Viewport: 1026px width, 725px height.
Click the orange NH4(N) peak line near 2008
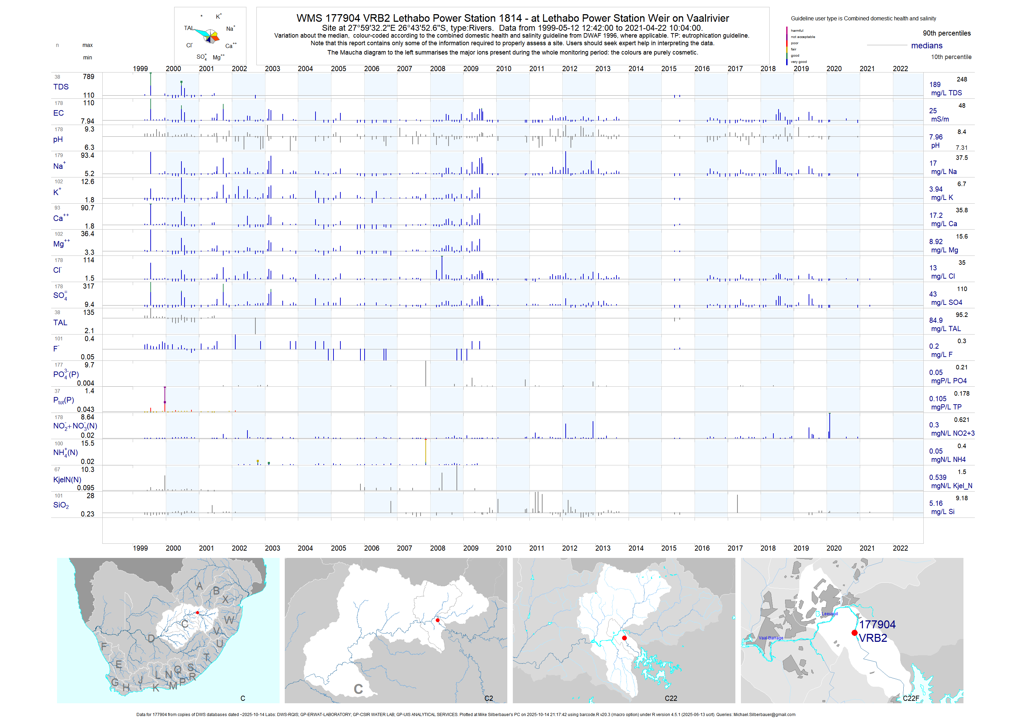pos(425,451)
